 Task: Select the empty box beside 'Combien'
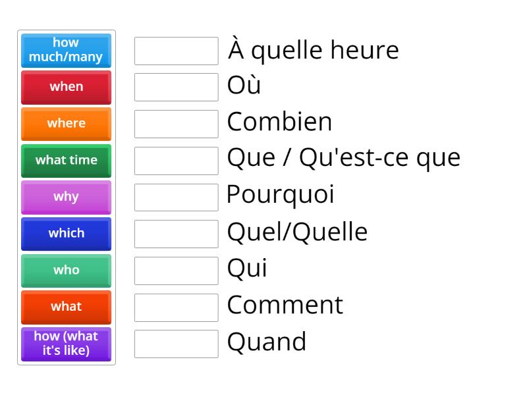175,123
